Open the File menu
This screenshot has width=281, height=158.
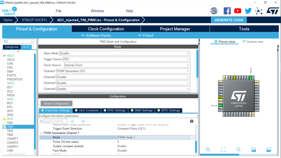coord(59,11)
